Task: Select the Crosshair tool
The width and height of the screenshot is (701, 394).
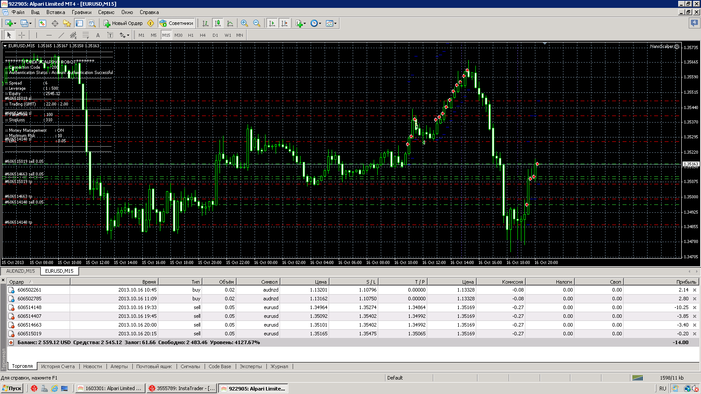Action: pyautogui.click(x=21, y=35)
